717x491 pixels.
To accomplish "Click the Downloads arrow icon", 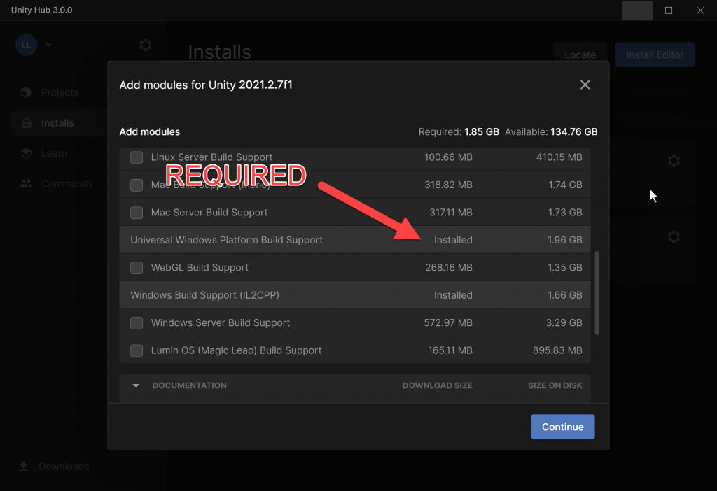I will (23, 467).
